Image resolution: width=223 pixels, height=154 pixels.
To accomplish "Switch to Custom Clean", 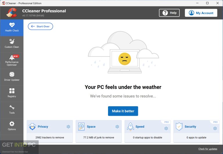I will (x=12, y=44).
